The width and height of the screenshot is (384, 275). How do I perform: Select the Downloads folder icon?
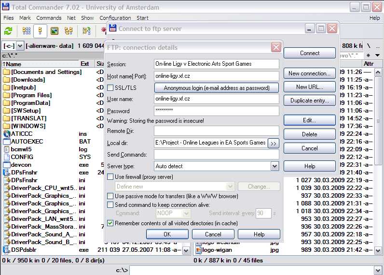click(x=6, y=80)
